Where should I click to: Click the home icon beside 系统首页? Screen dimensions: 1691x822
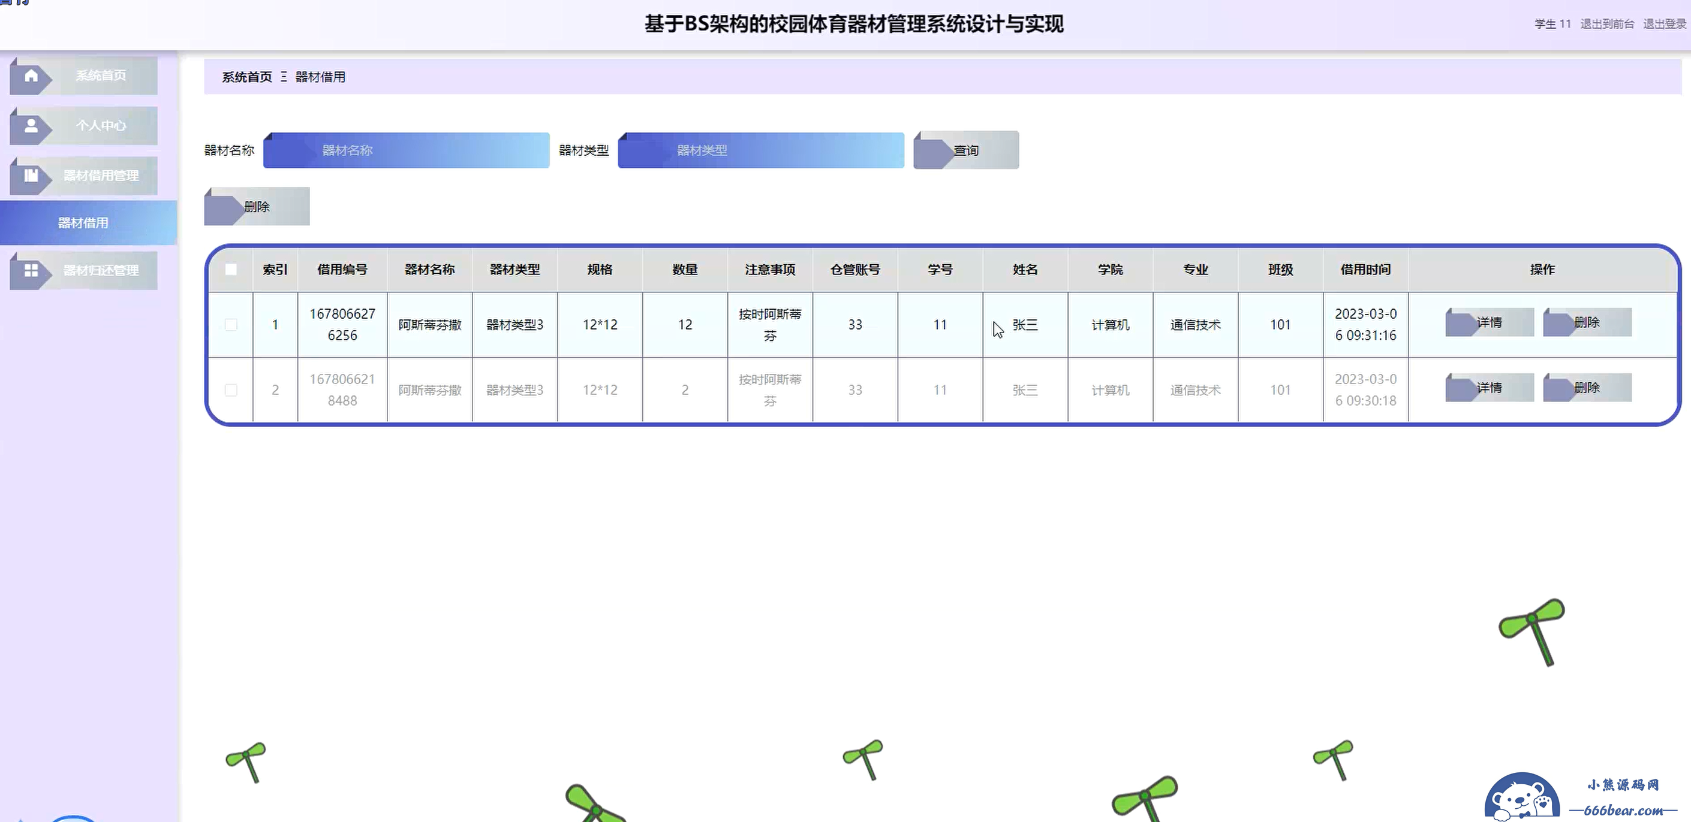click(x=31, y=75)
